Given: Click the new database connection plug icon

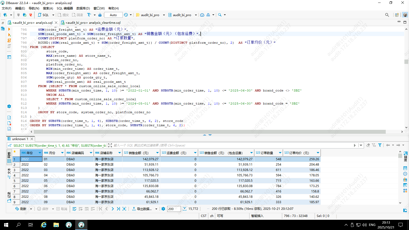Looking at the screenshot, I should pyautogui.click(x=5, y=15).
